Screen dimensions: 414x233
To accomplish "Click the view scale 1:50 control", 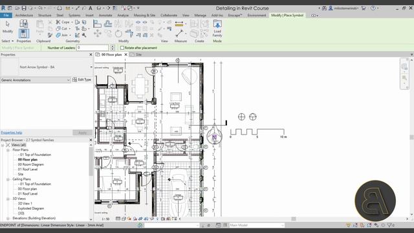I will point(105,219).
